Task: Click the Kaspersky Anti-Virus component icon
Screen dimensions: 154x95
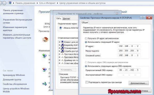Action: 62,45
